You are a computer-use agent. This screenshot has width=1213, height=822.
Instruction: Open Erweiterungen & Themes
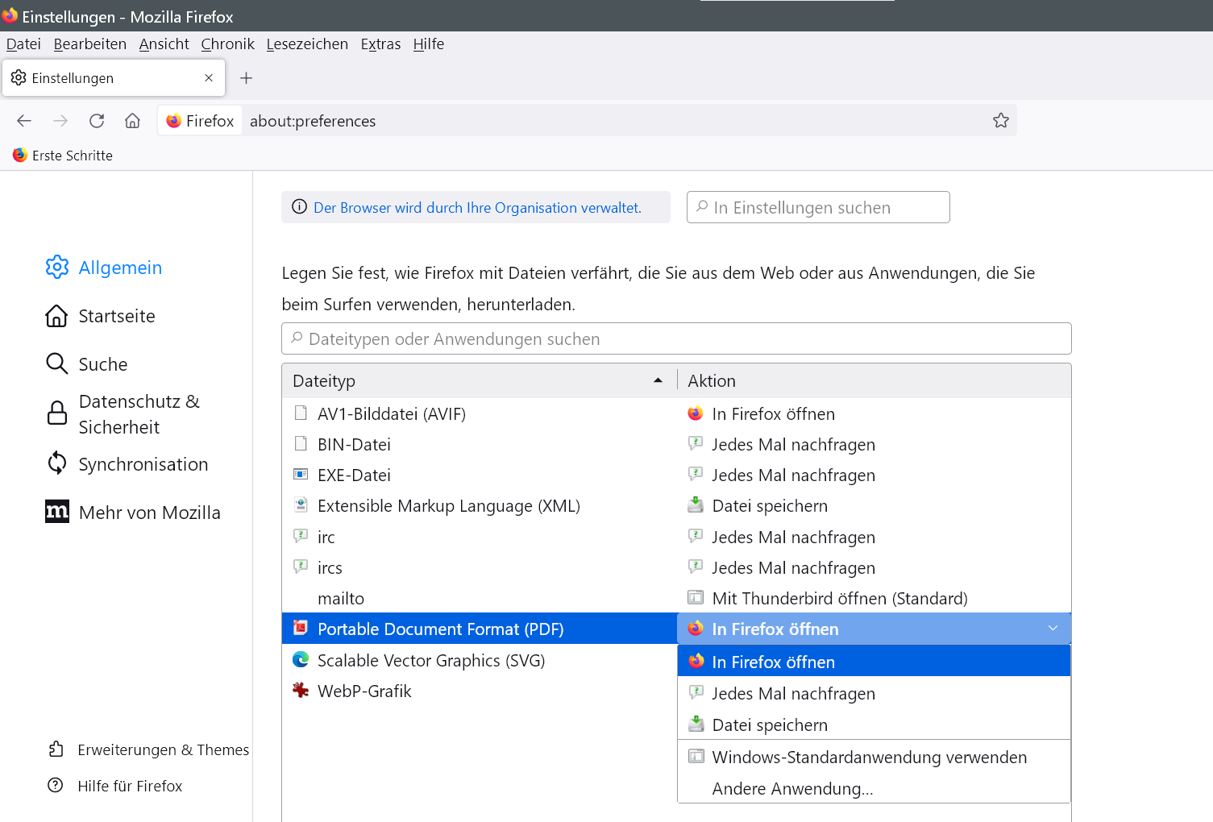point(163,750)
